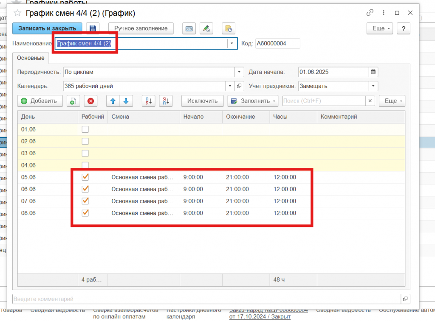Open calendar picker for Дата начала
The height and width of the screenshot is (321, 435).
[373, 72]
